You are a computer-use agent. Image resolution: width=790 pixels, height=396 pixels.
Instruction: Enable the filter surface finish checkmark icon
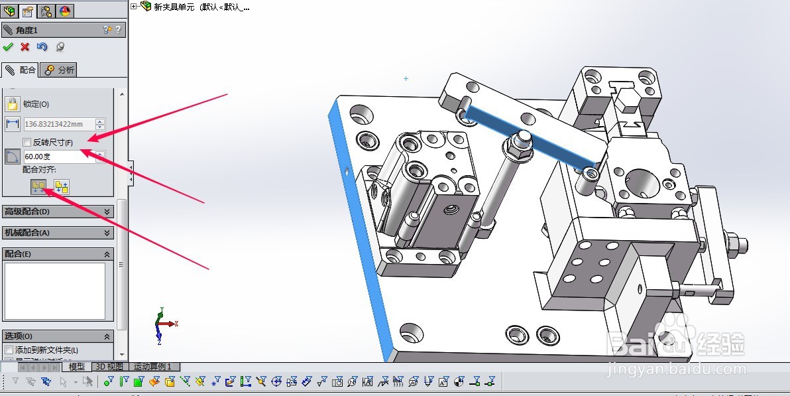(x=322, y=381)
